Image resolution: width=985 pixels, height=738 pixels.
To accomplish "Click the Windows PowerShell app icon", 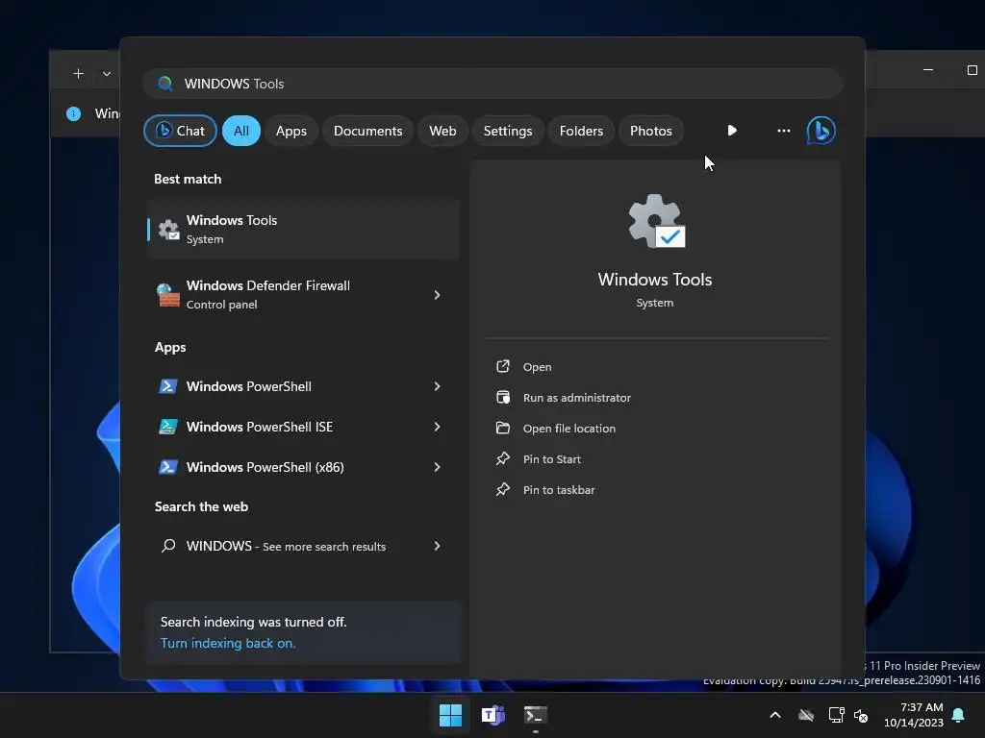I will coord(167,386).
